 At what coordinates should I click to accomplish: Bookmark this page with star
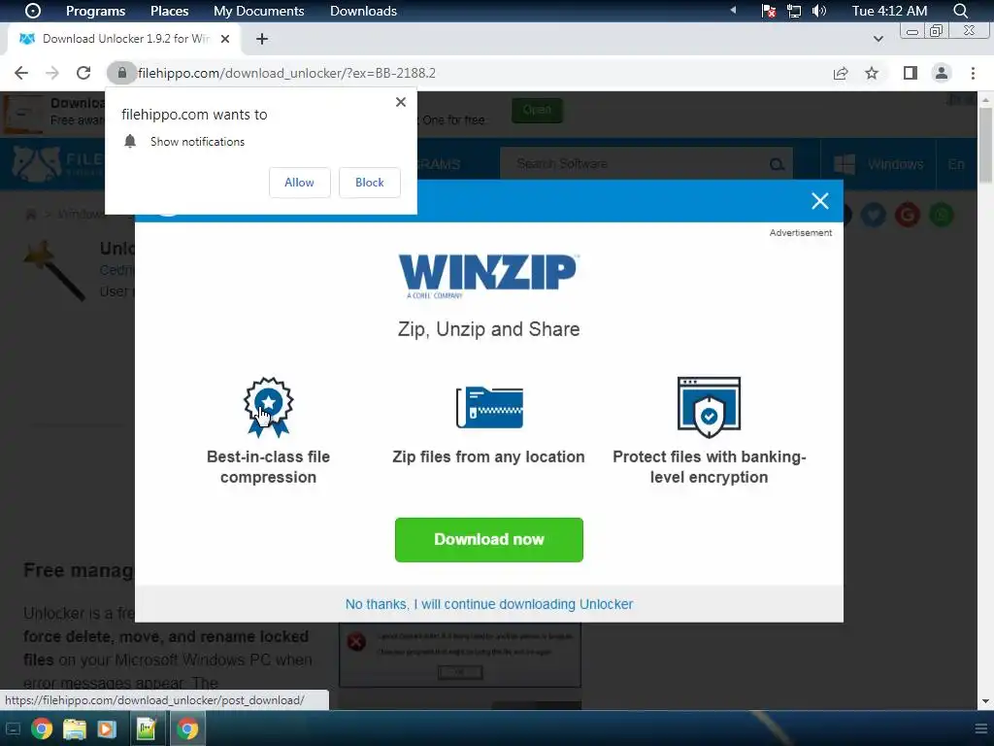point(872,73)
